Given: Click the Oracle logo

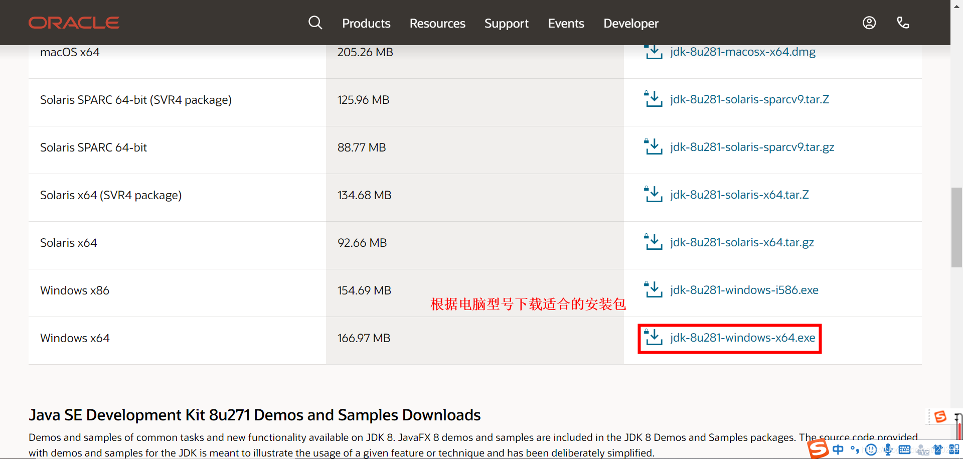Looking at the screenshot, I should 74,23.
